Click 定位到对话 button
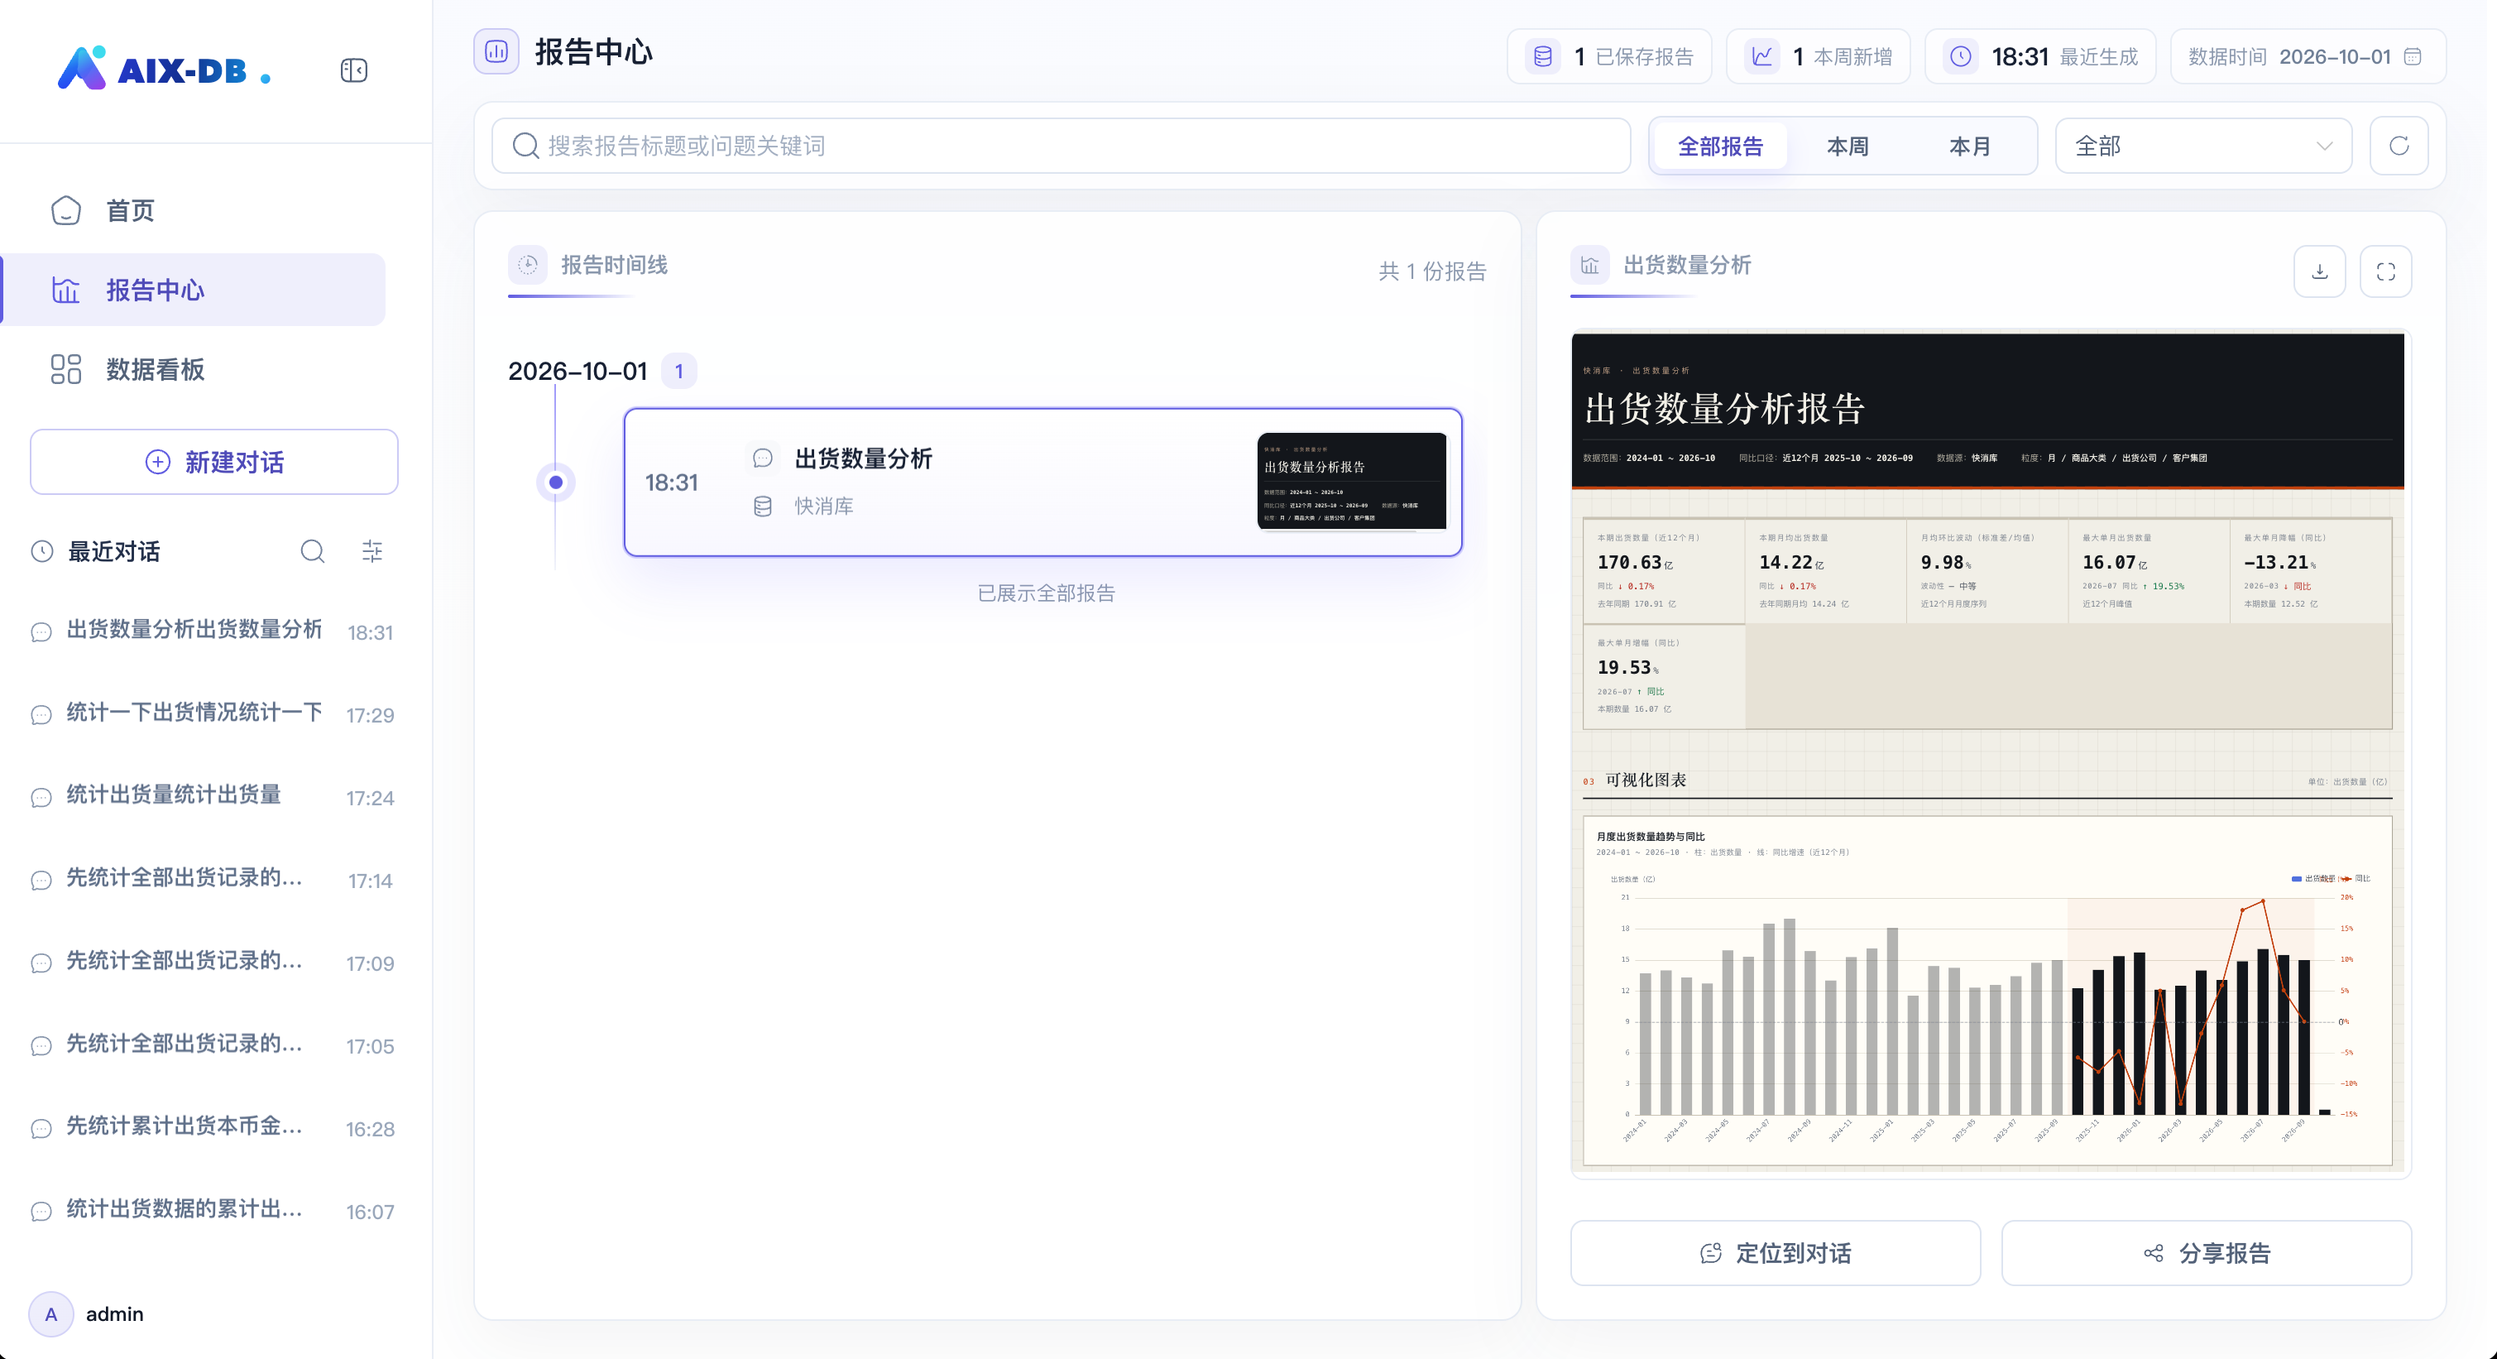 [x=1775, y=1252]
